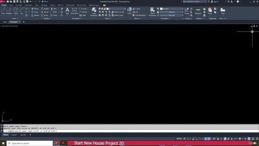Click the Trim tool
259x146 pixels.
(x=54, y=9)
